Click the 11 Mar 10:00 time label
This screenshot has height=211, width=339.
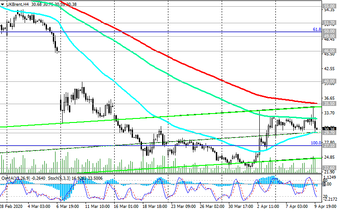[97, 206]
